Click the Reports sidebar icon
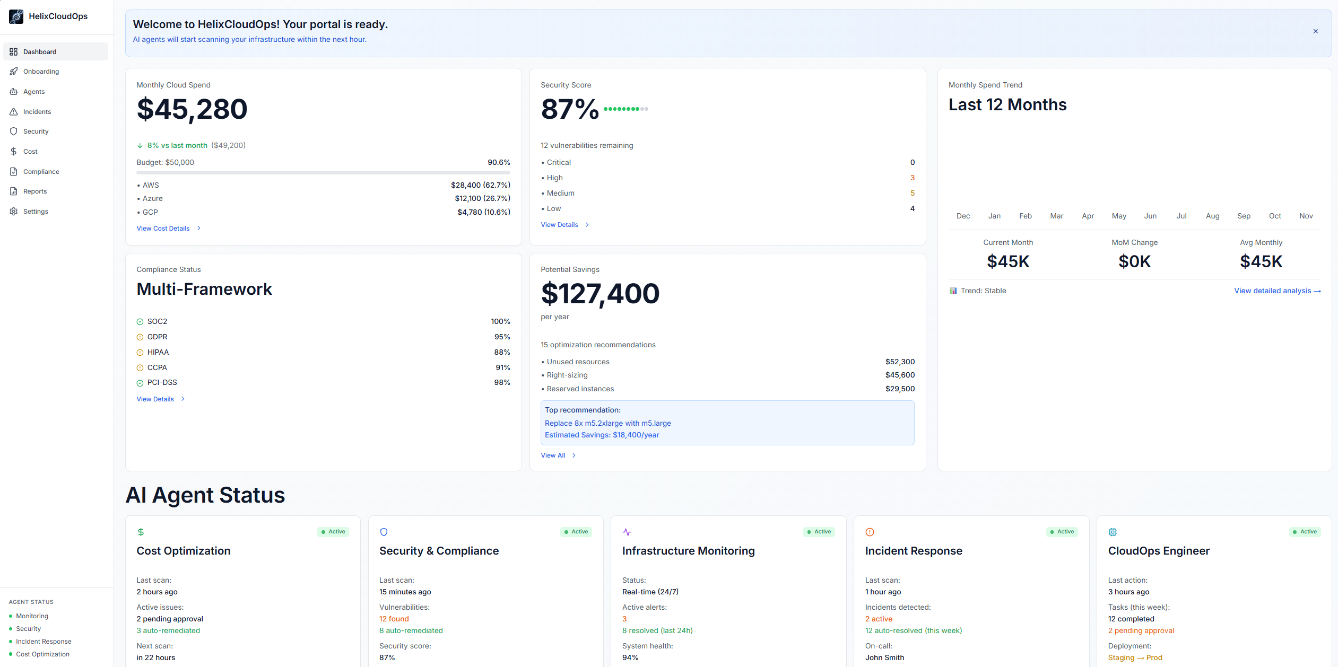Screen dimensions: 1338x667 pyautogui.click(x=14, y=191)
